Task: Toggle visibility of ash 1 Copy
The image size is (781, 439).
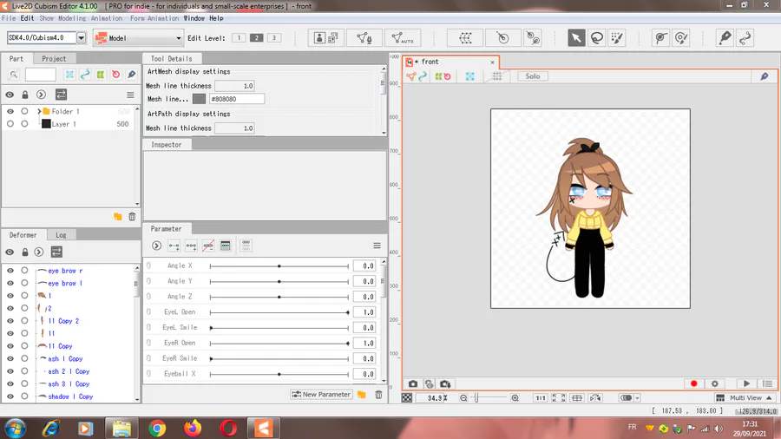Action: pyautogui.click(x=10, y=358)
